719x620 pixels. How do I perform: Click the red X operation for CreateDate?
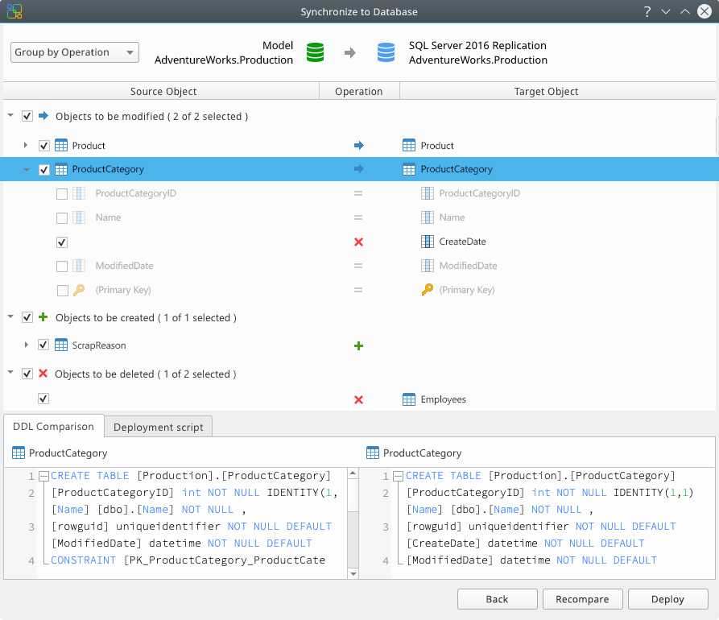pos(358,242)
